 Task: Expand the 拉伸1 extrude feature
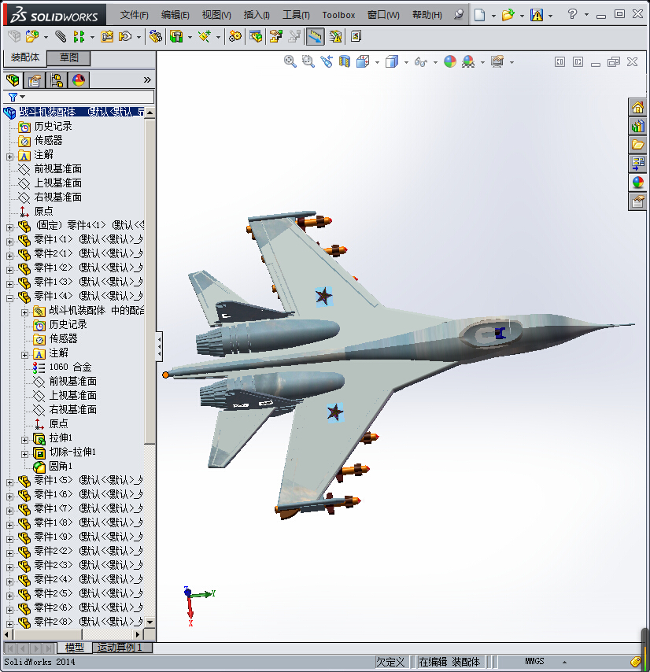pyautogui.click(x=25, y=440)
